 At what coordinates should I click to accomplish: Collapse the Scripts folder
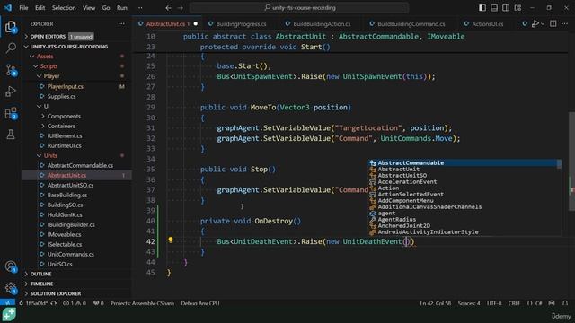[x=49, y=66]
